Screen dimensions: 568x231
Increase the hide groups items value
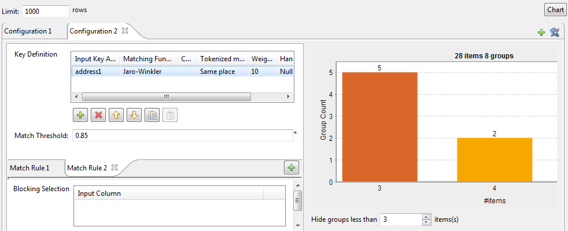pos(427,217)
